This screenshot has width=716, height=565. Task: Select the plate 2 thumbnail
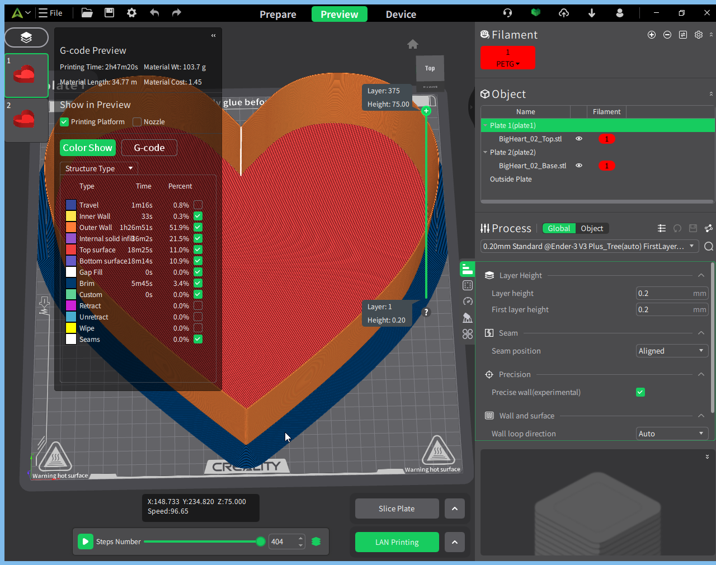[26, 120]
